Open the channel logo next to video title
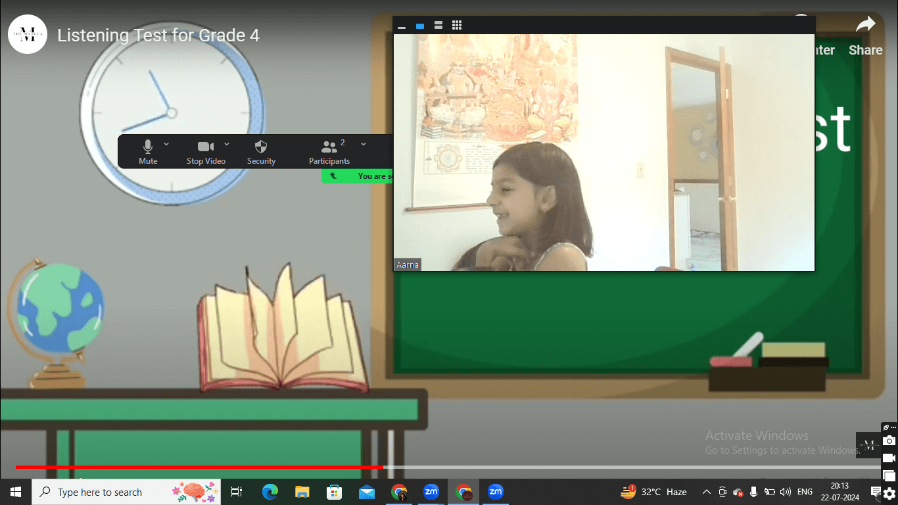The height and width of the screenshot is (505, 898). pos(28,34)
